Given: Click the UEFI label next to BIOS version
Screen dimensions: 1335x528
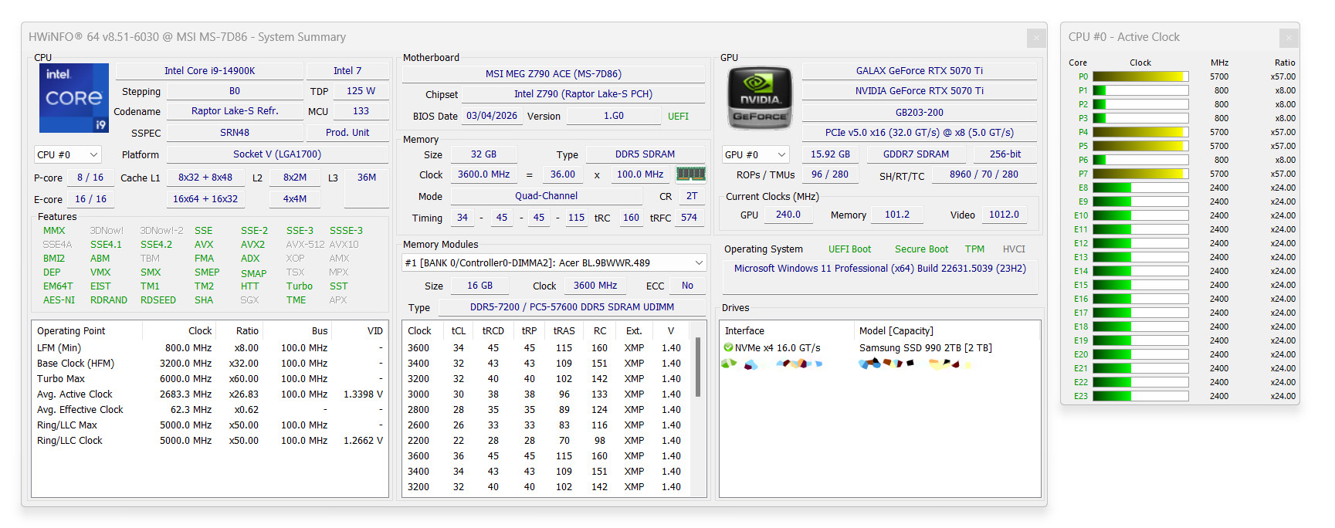Looking at the screenshot, I should point(678,117).
